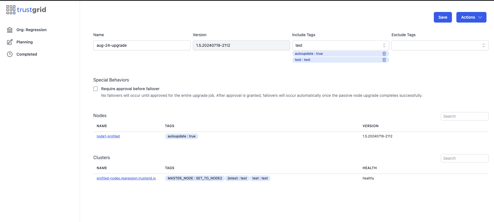Open the Include Tags combo box

coord(340,45)
